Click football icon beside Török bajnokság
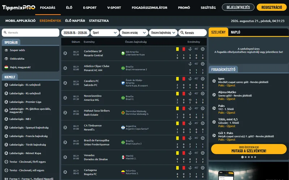The height and width of the screenshot is (180, 289). click(6, 145)
